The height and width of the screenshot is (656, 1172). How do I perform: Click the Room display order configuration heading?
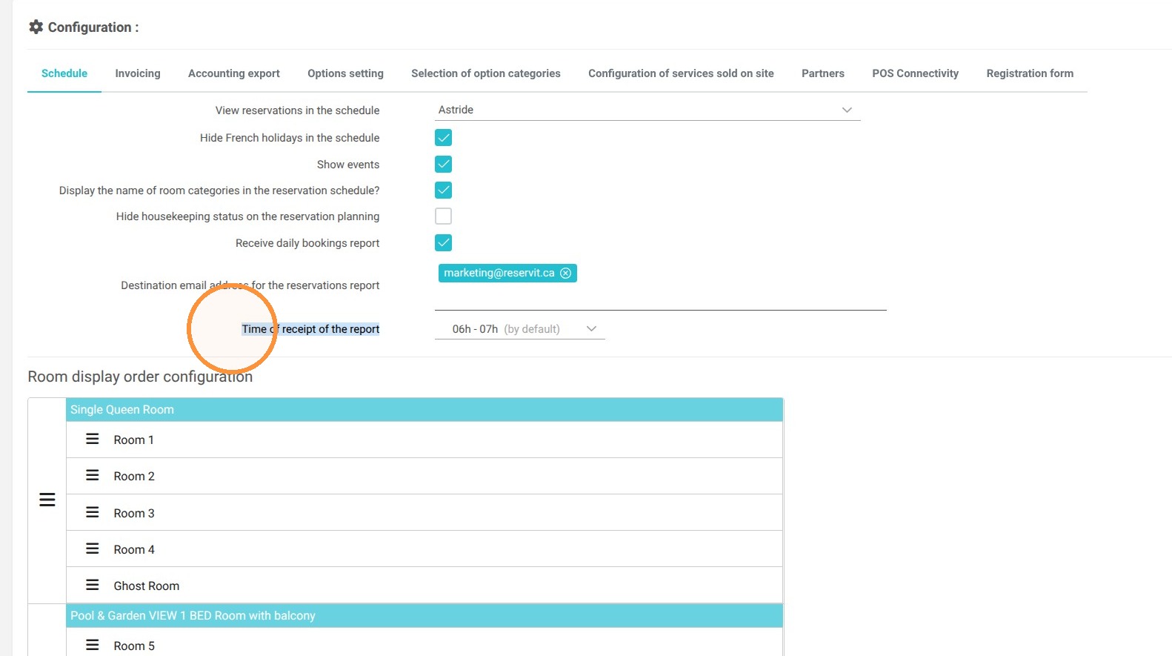click(x=140, y=377)
